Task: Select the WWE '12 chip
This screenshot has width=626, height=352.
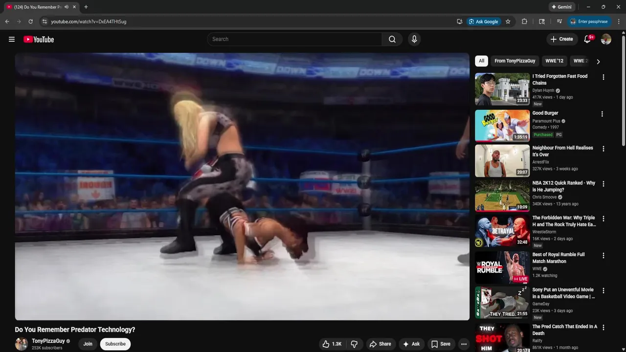Action: click(x=554, y=61)
